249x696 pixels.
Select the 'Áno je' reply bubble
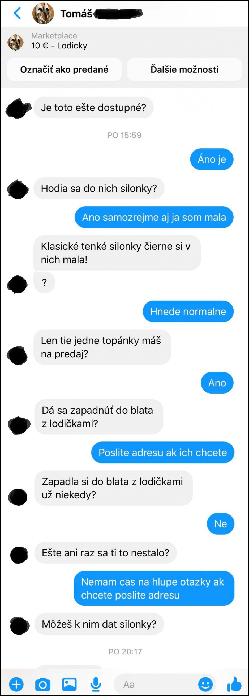[x=212, y=159]
